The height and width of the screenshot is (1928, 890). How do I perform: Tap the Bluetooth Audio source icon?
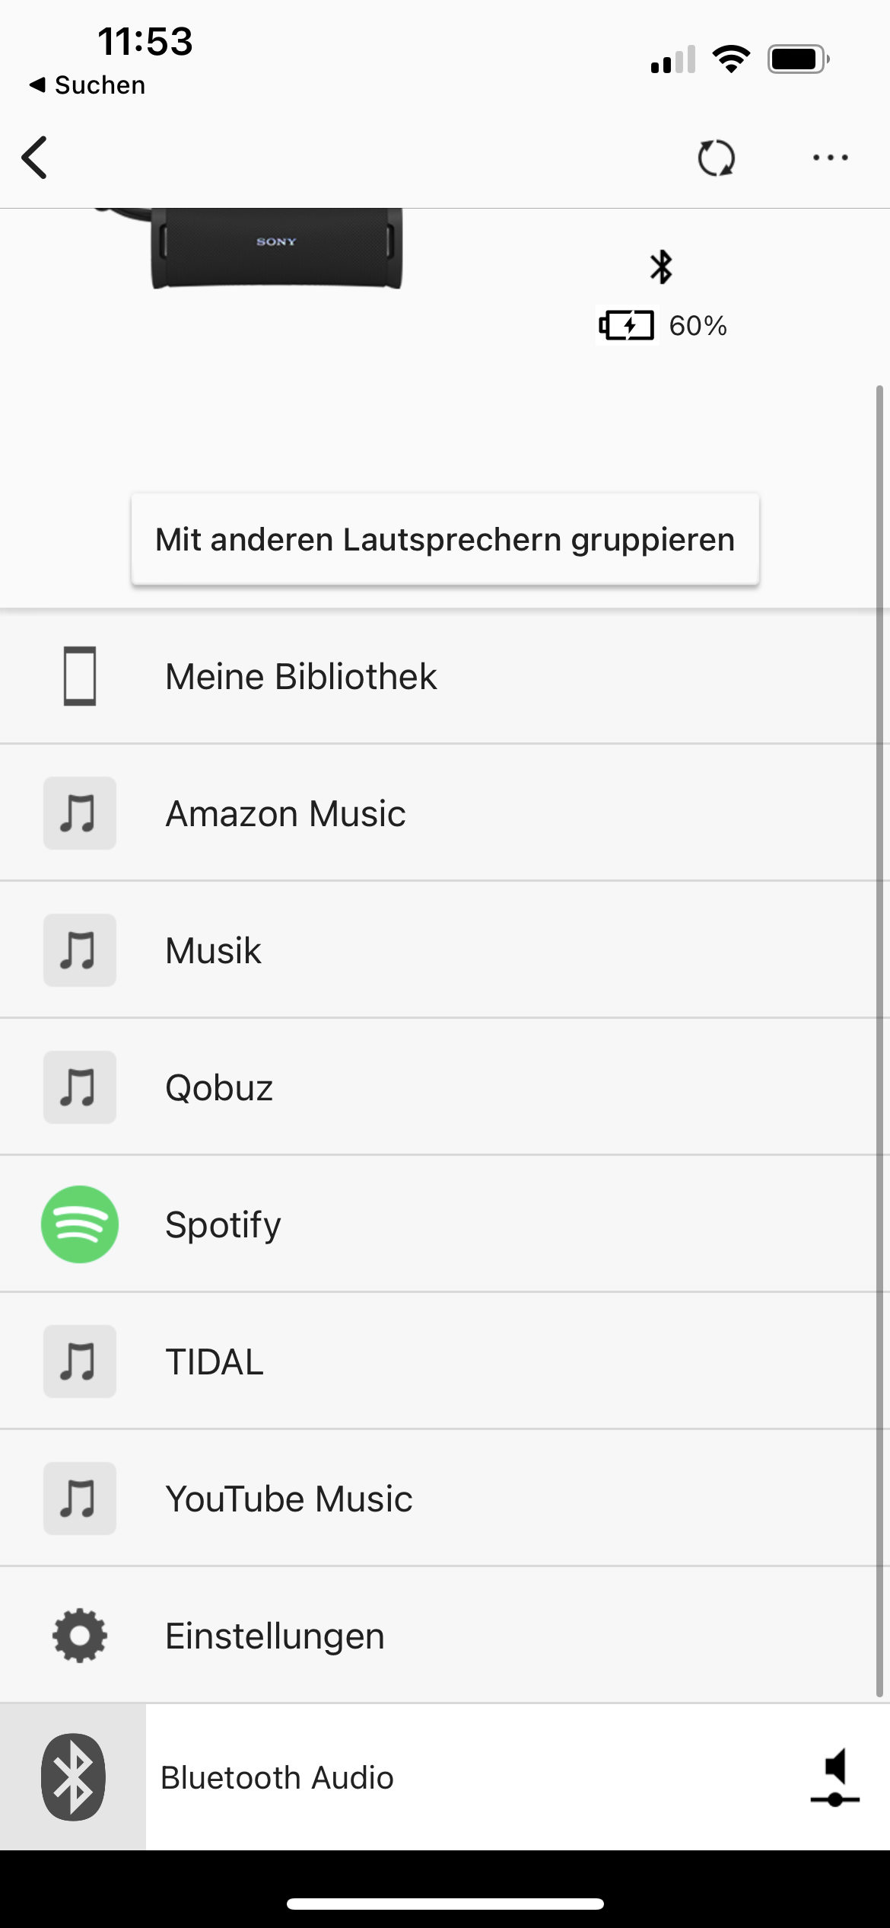73,1777
